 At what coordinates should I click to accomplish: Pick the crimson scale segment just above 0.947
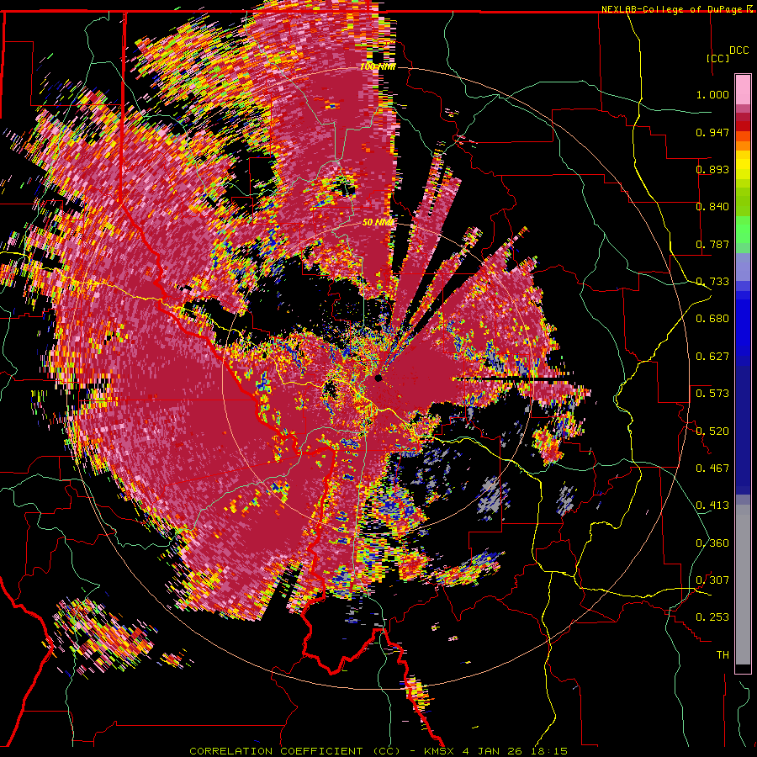[x=743, y=117]
